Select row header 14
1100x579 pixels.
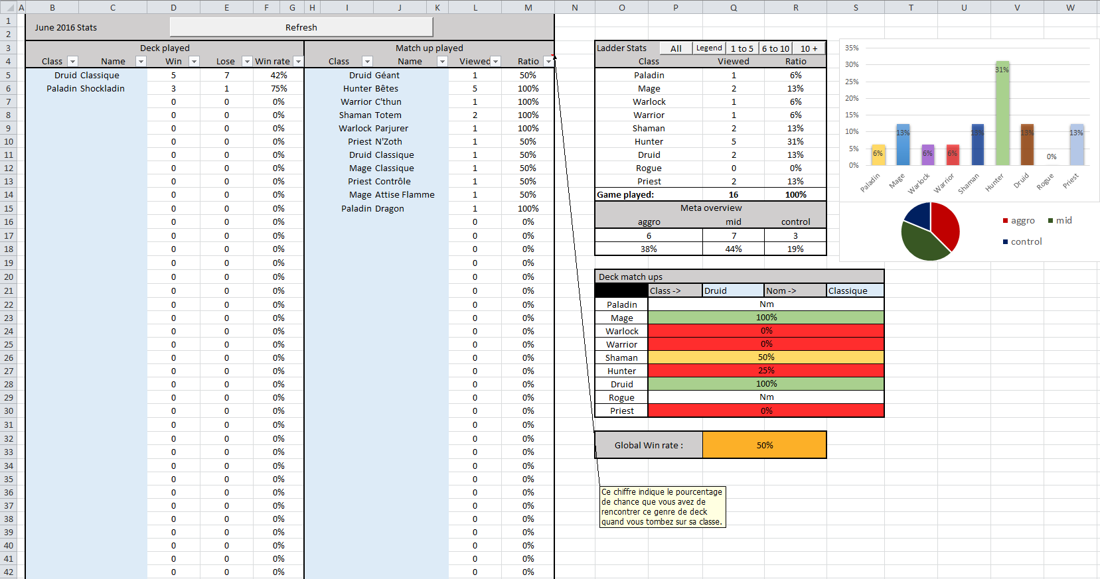point(8,194)
